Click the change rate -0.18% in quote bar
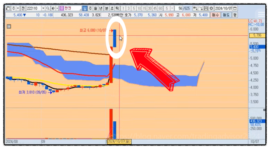The height and width of the screenshot is (149, 270). (x=48, y=15)
